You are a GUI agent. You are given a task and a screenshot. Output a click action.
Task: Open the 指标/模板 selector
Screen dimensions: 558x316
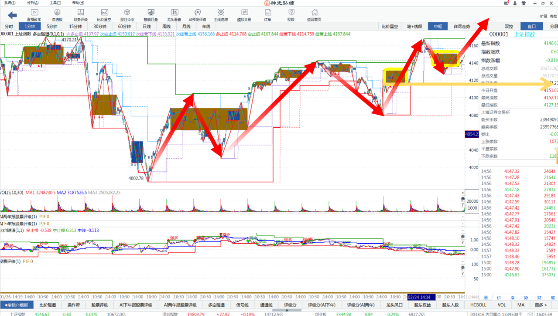click(17, 305)
